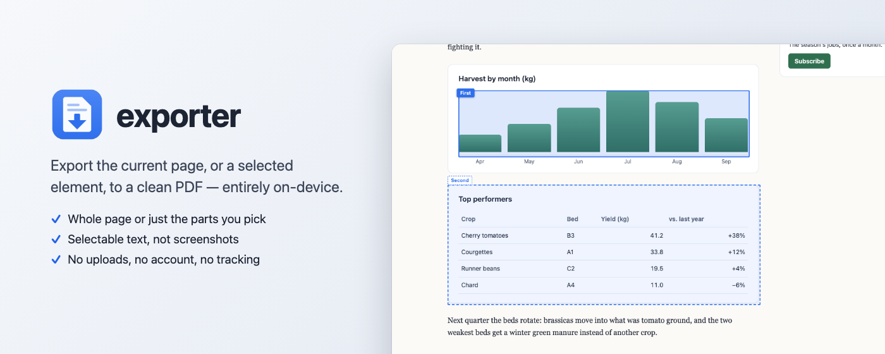Click the "+12%" change value
Screen dimensions: 885x354
[736, 252]
